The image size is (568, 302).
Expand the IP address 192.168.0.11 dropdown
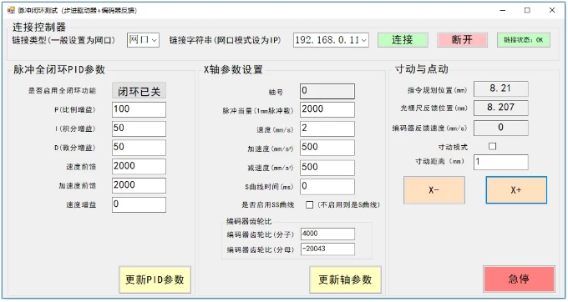click(331, 40)
